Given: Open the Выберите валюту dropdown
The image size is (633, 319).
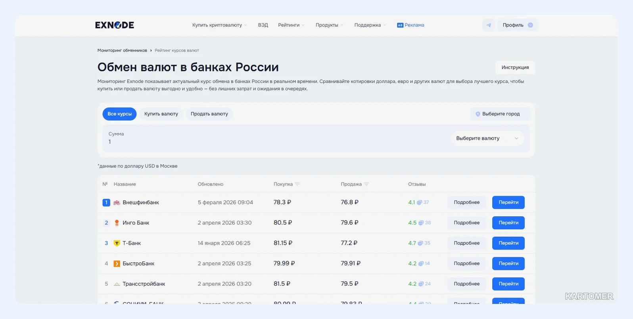Looking at the screenshot, I should 487,138.
